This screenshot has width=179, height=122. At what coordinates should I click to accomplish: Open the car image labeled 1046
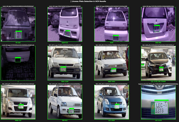pyautogui.click(x=112, y=24)
